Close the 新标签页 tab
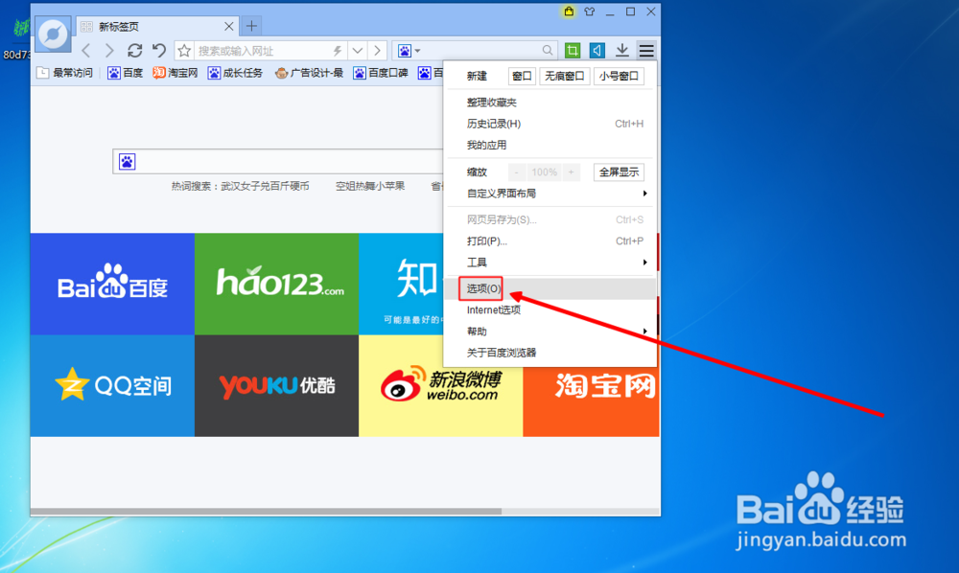This screenshot has height=573, width=959. pyautogui.click(x=229, y=26)
